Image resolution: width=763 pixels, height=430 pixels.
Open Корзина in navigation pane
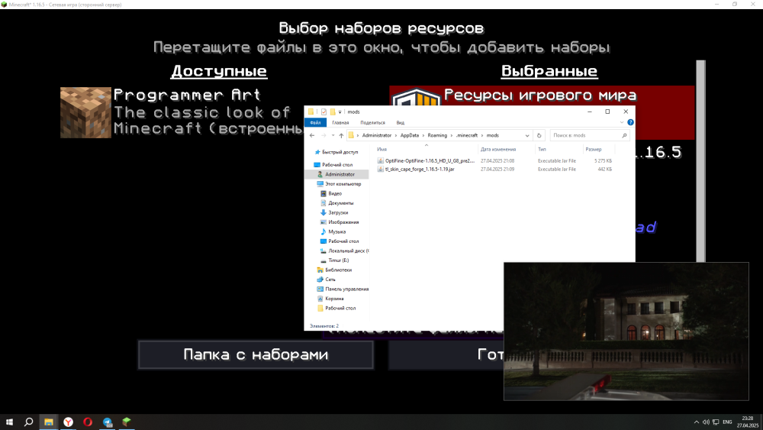pos(330,299)
